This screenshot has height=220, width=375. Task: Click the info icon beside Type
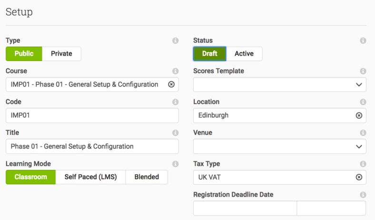pos(175,40)
